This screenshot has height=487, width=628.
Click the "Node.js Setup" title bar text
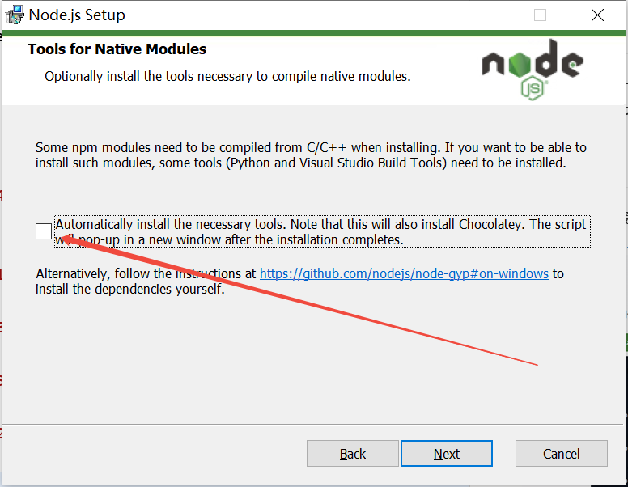coord(77,15)
